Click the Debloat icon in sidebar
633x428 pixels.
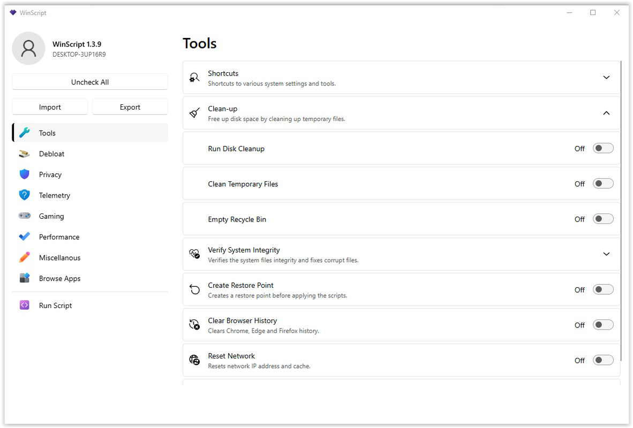coord(24,154)
